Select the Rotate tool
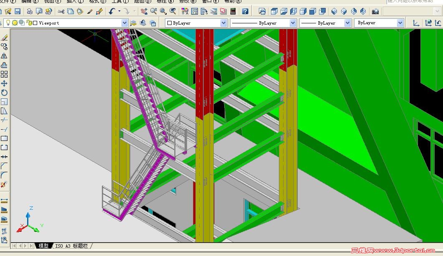This screenshot has width=443, height=256. [x=4, y=93]
